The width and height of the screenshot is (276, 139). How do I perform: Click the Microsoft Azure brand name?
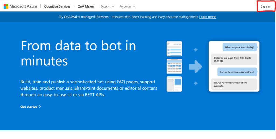[x=23, y=6]
